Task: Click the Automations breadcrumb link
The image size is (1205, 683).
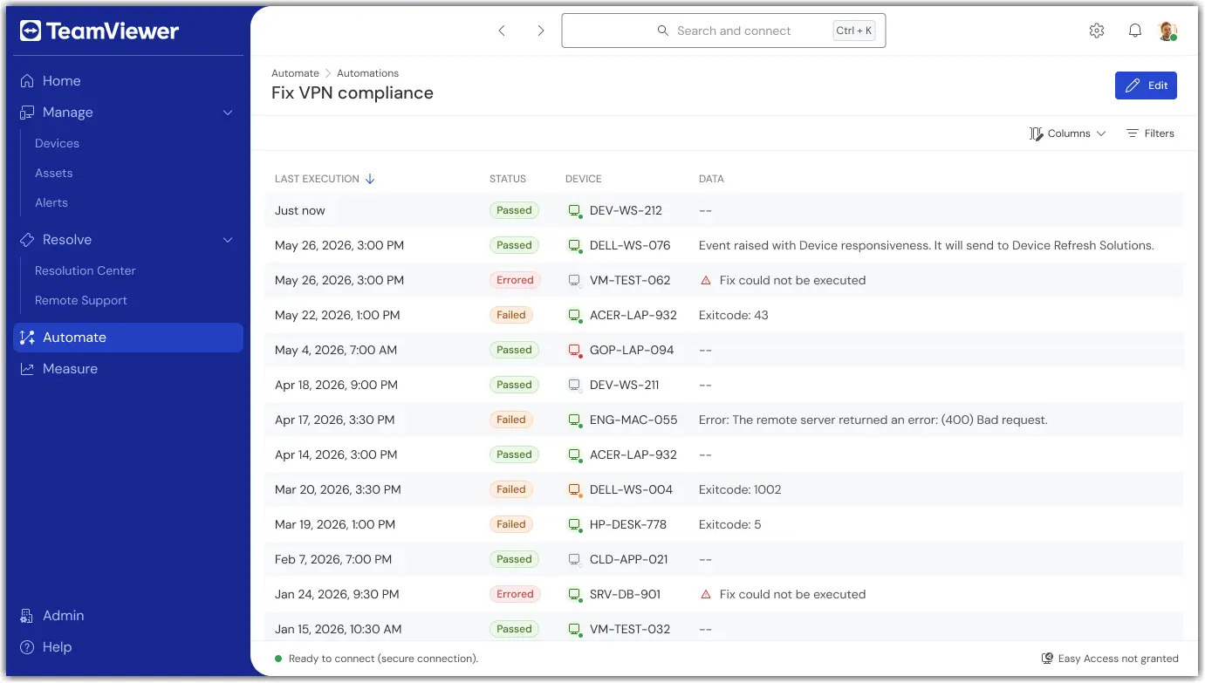Action: pyautogui.click(x=367, y=73)
